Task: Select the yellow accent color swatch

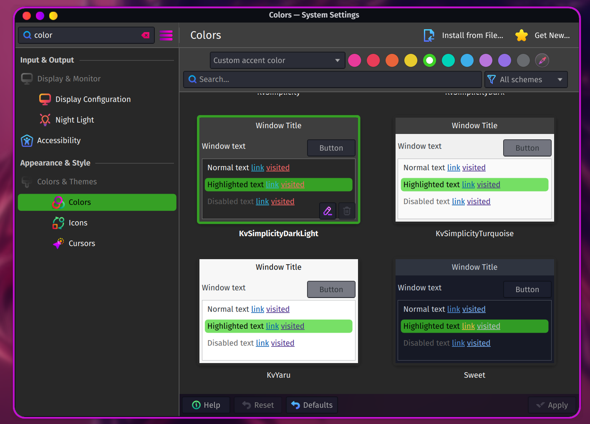Action: click(411, 61)
